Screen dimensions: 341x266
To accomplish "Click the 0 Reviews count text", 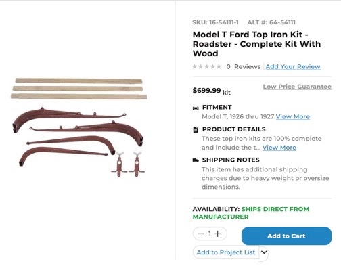I will (244, 66).
